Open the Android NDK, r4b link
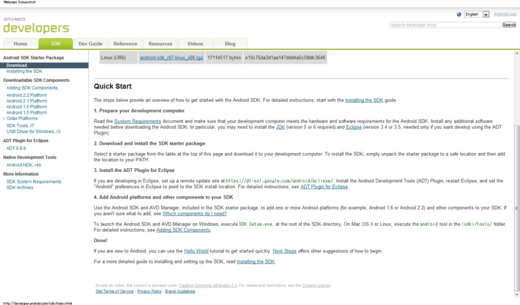The height and width of the screenshot is (305, 520). pyautogui.click(x=23, y=165)
